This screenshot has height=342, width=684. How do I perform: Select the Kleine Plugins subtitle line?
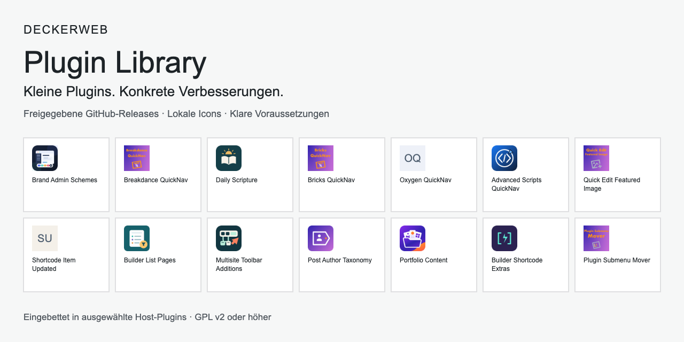[153, 91]
